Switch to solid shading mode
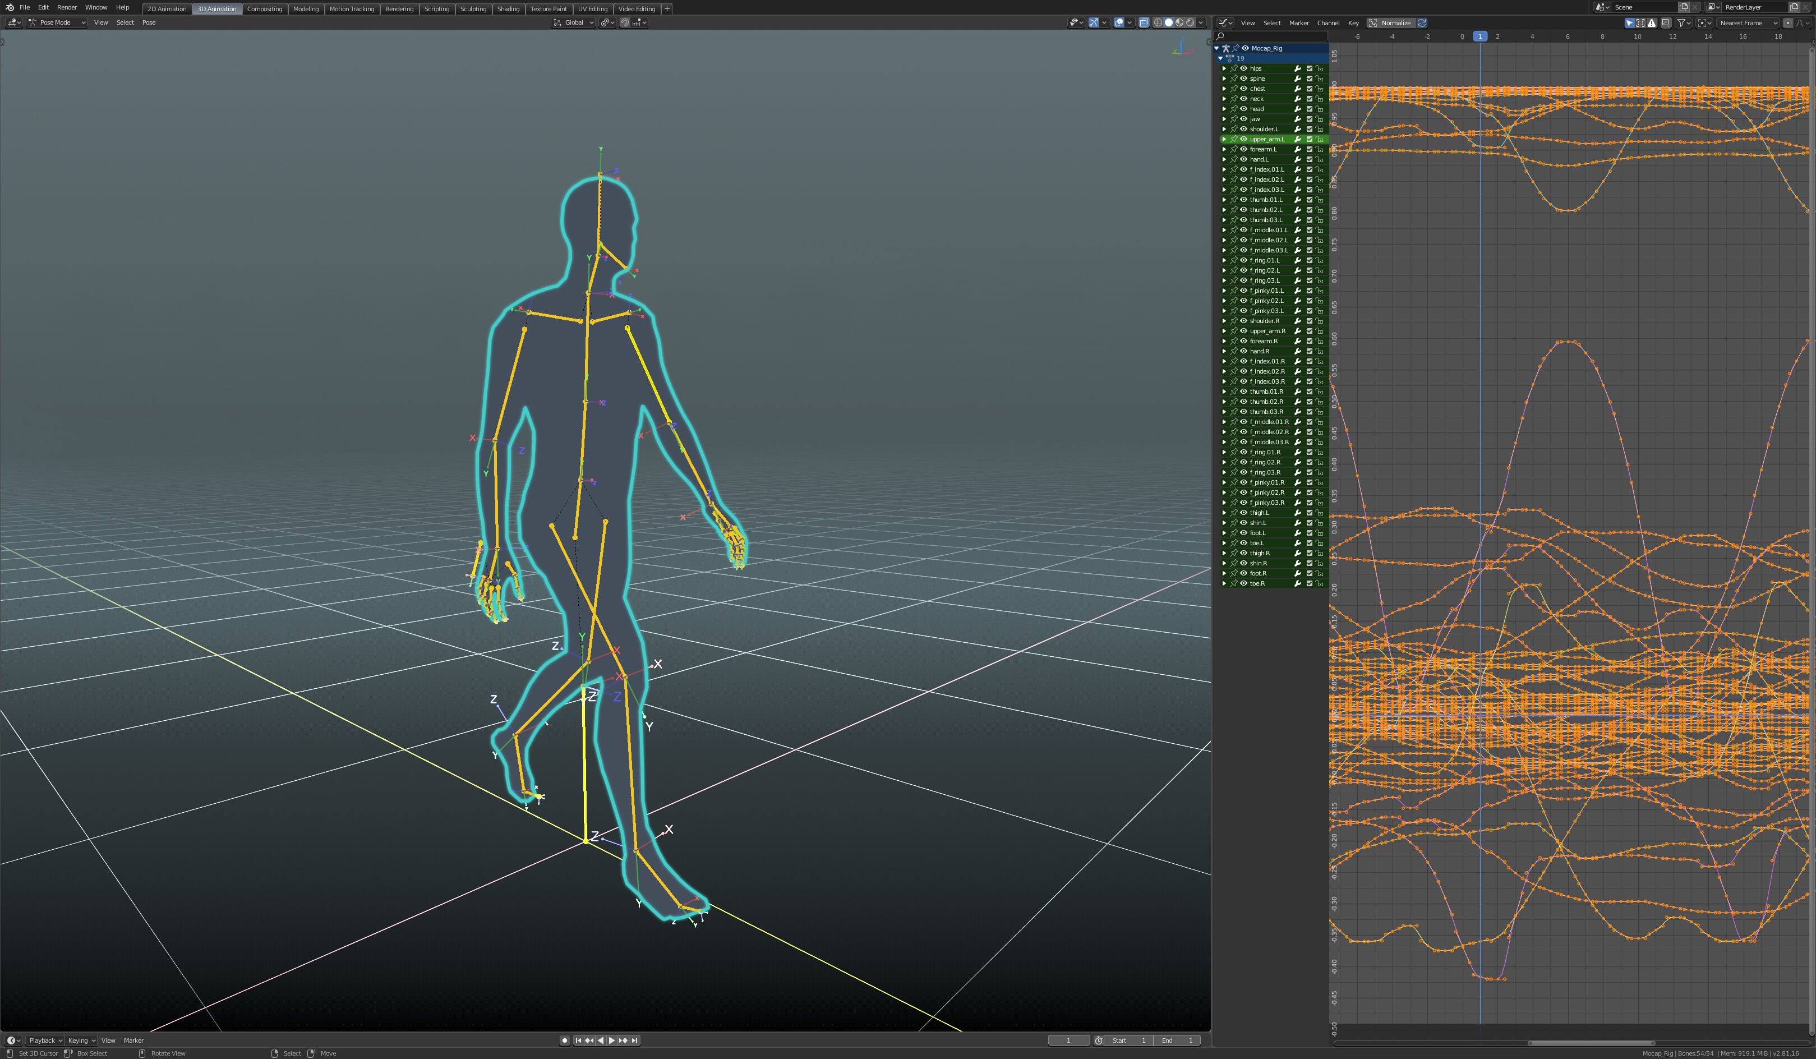The height and width of the screenshot is (1059, 1816). tap(1169, 22)
